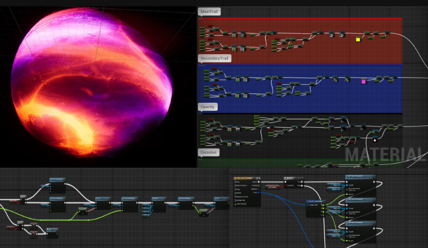Select the Opacity comment label
Image resolution: width=428 pixels, height=248 pixels.
pyautogui.click(x=208, y=107)
